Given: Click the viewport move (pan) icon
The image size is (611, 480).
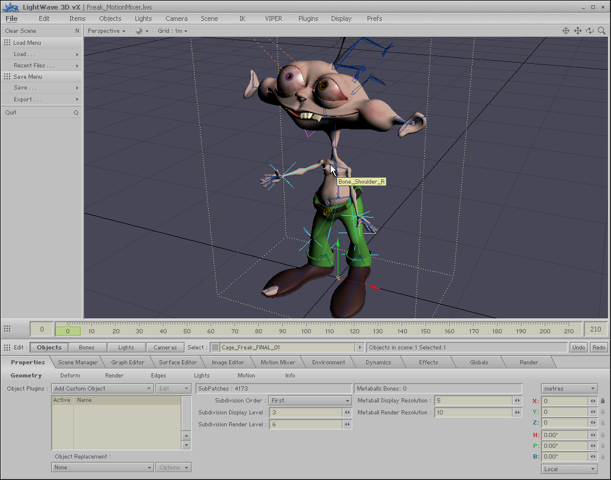Looking at the screenshot, I should click(x=578, y=31).
